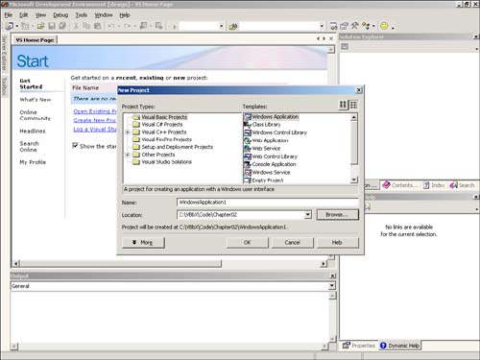
Task: Click the Navigate Forward toolbar icon
Action: pos(158,26)
